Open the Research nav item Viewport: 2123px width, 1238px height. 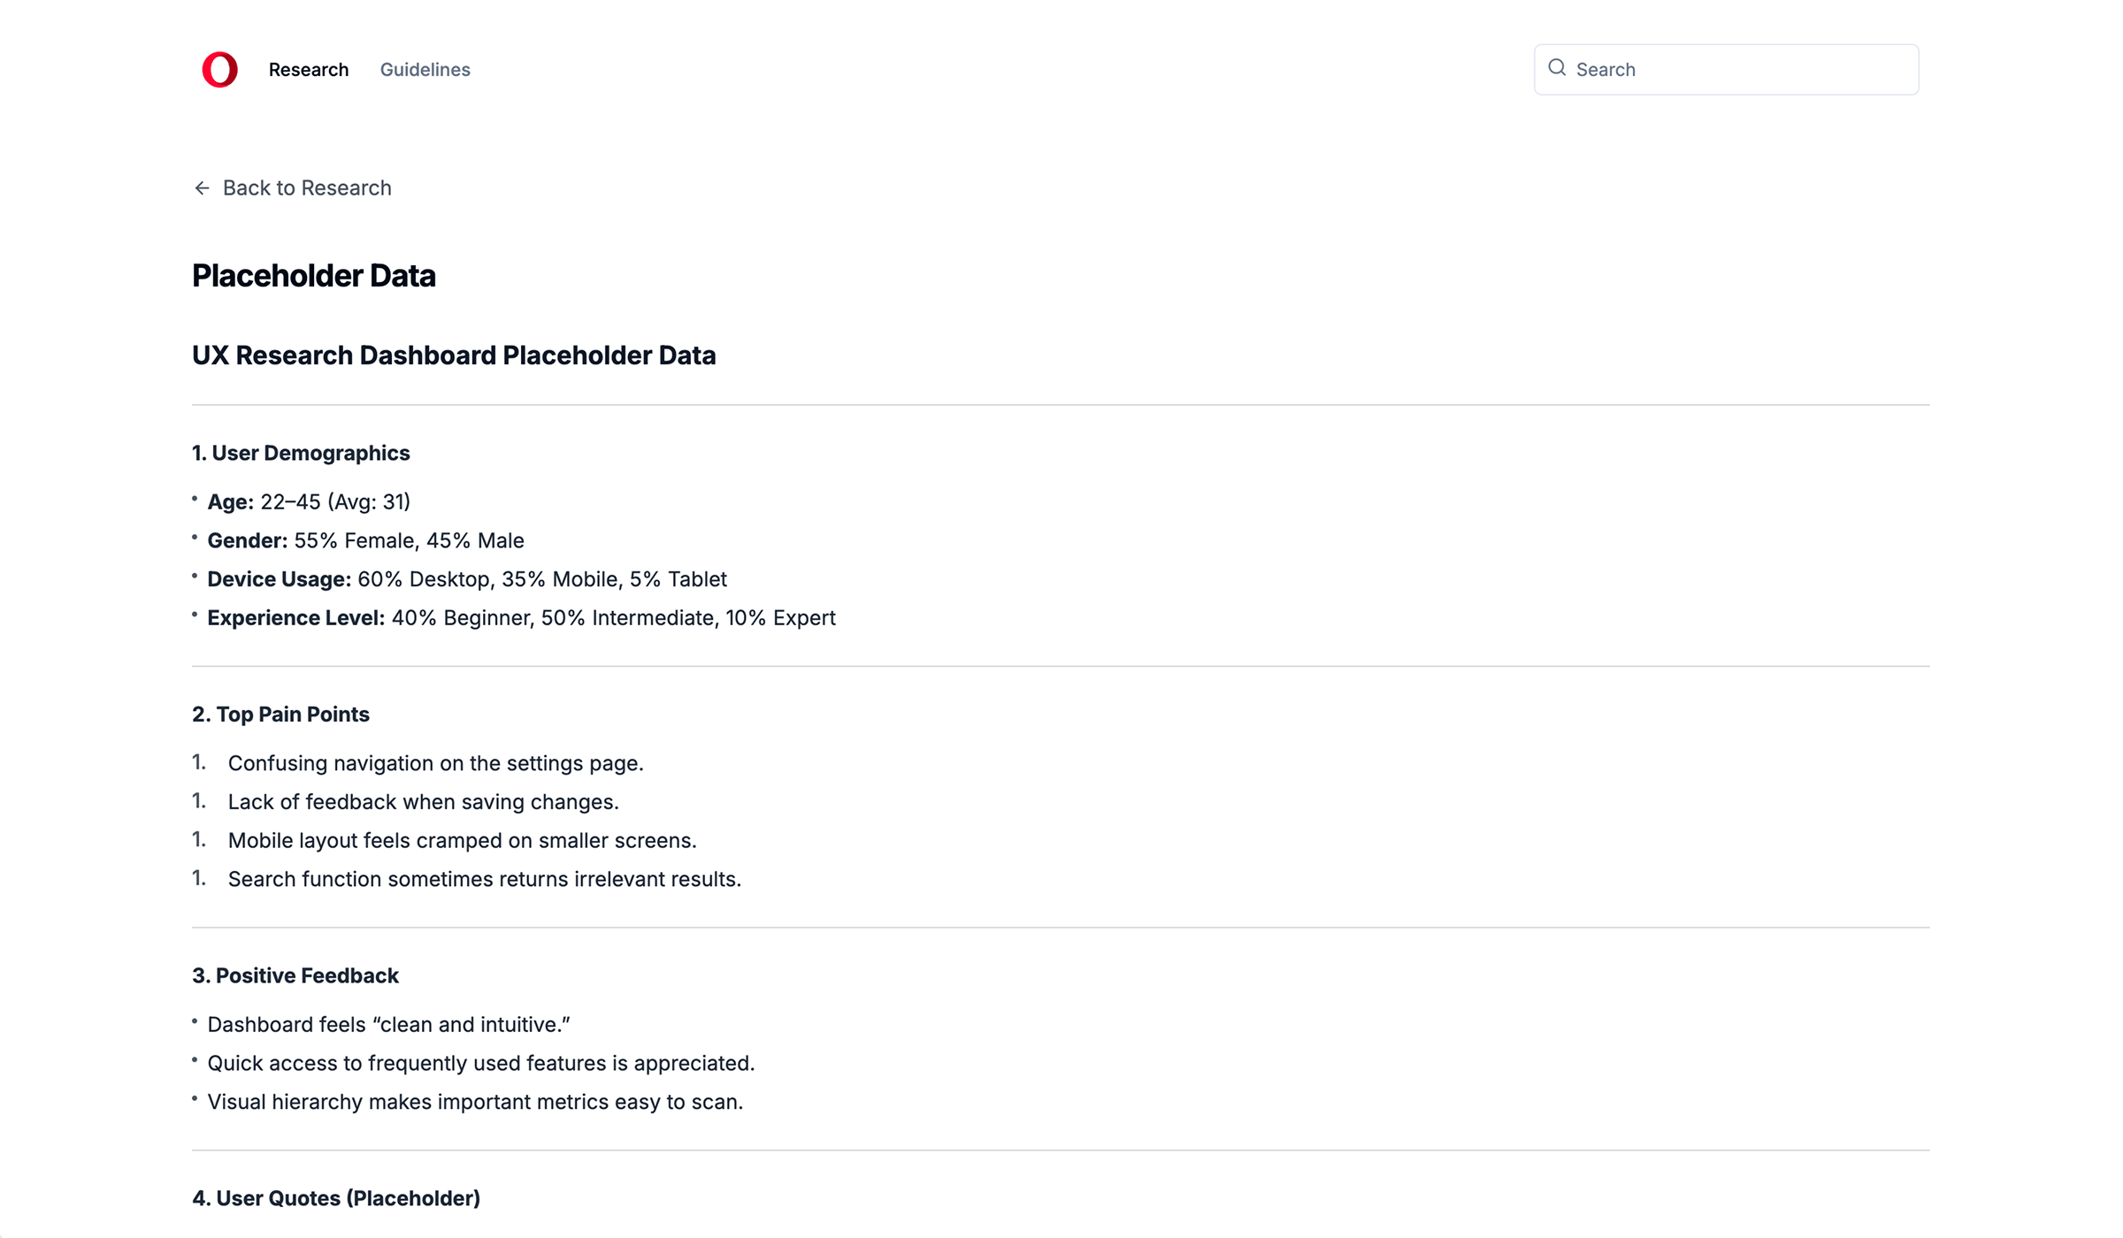pyautogui.click(x=308, y=69)
